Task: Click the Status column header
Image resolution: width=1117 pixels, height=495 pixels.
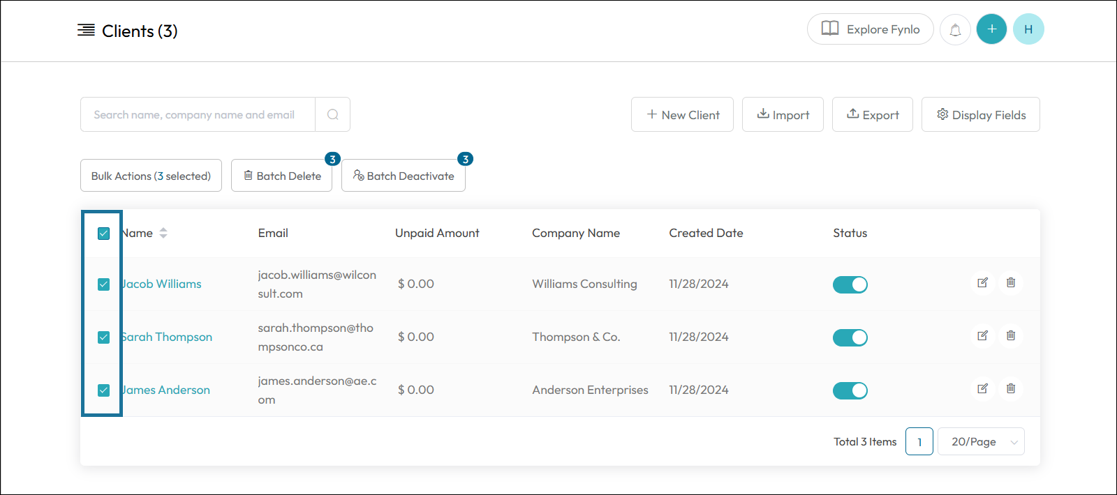Action: pyautogui.click(x=850, y=233)
